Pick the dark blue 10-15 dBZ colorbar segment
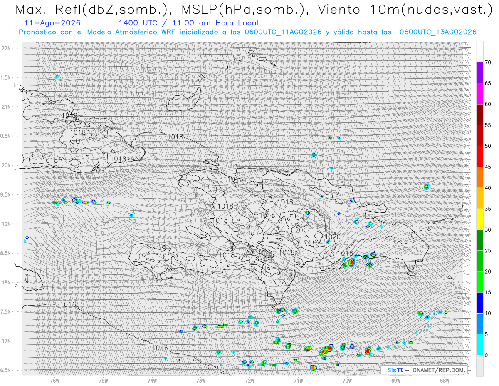 479,303
